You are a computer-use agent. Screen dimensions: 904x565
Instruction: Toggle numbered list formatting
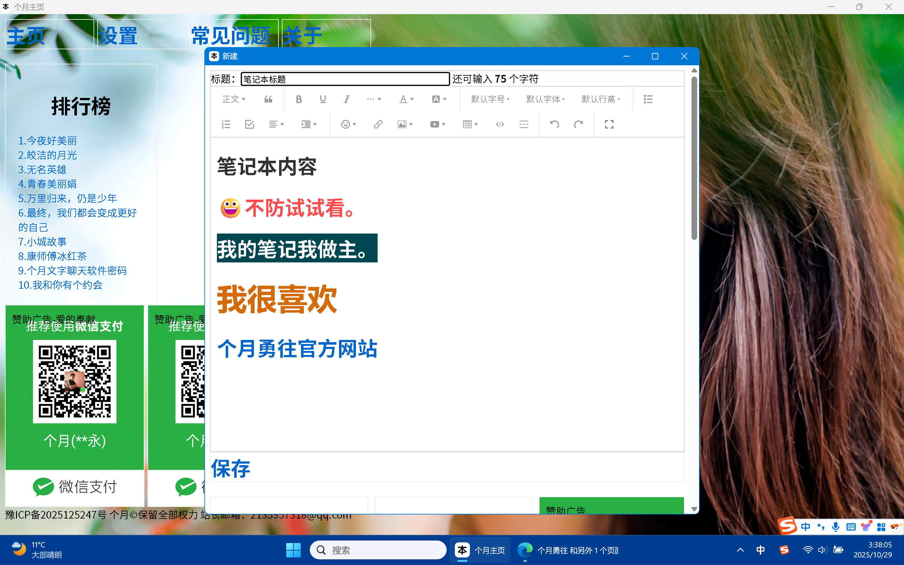click(226, 124)
